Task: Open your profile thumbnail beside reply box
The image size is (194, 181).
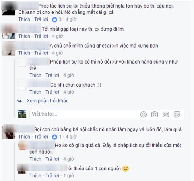Action: pyautogui.click(x=22, y=114)
